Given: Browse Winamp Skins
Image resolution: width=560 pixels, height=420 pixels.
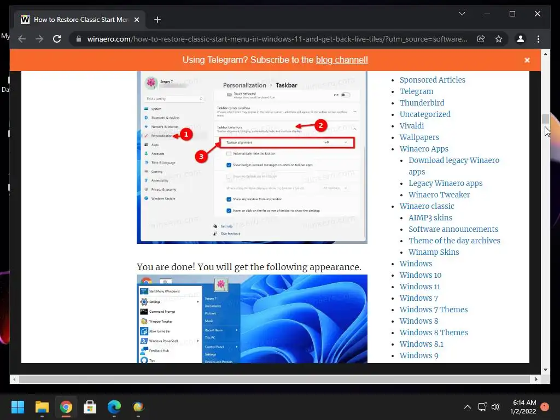Looking at the screenshot, I should pos(434,252).
